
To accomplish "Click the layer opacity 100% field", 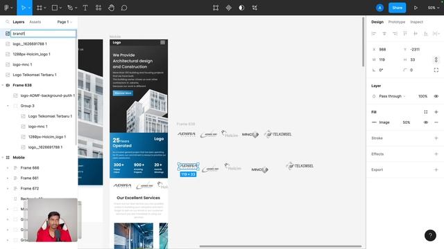I will click(422, 96).
